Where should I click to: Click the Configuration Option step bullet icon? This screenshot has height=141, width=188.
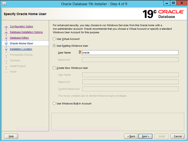(6, 27)
